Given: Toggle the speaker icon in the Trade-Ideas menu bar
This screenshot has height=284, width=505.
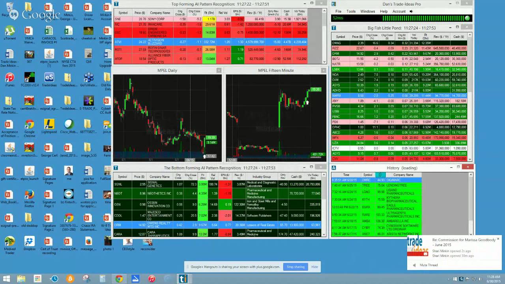Looking at the screenshot, I should click(411, 11).
